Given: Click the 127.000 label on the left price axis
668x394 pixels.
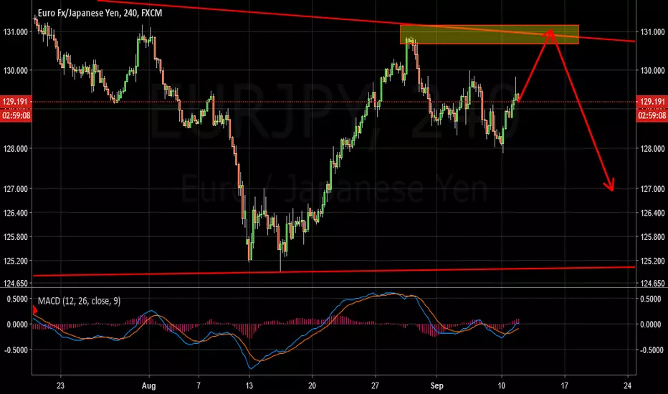Looking at the screenshot, I should [15, 188].
